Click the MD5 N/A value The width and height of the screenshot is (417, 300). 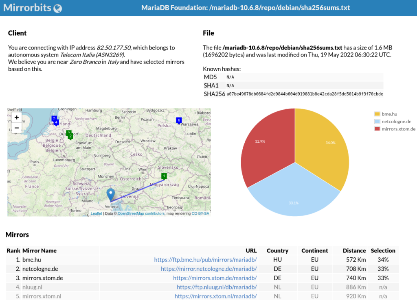[230, 77]
